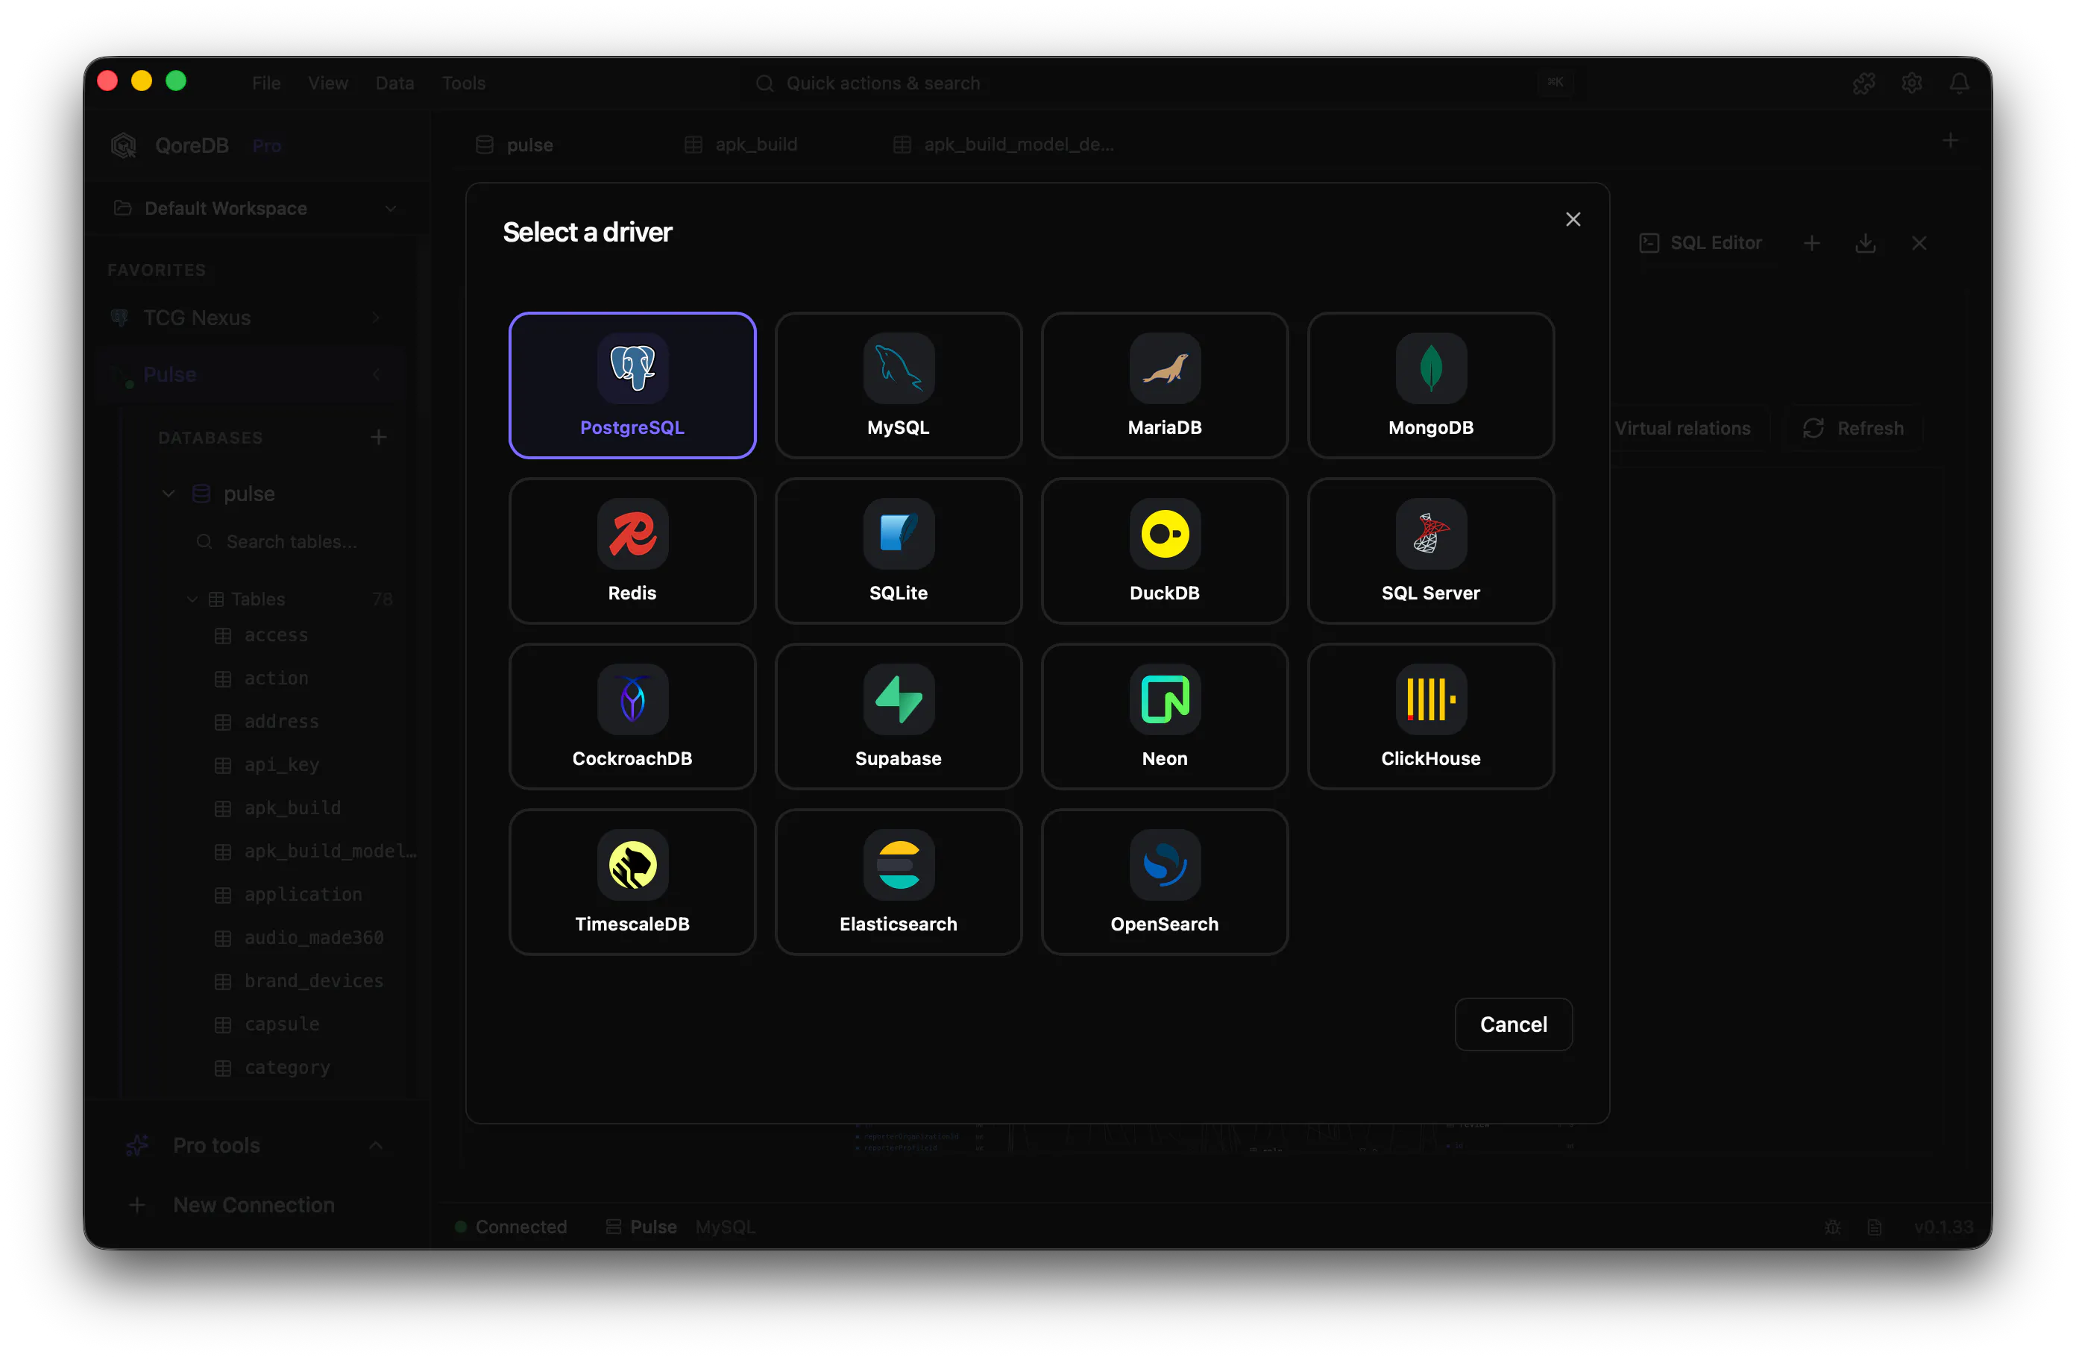Pick the Supabase driver card
Screen dimensions: 2076x1360
(898, 717)
